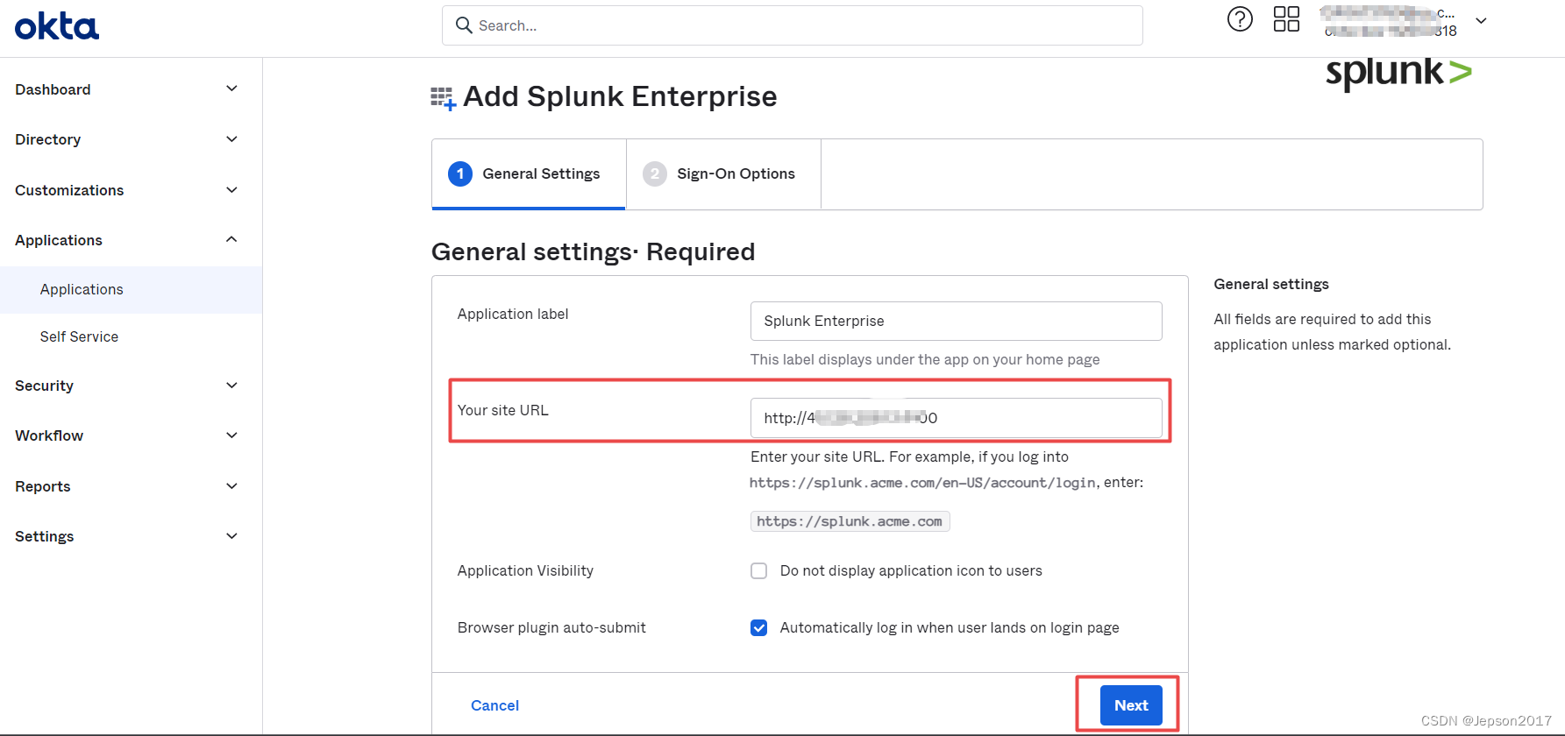Image resolution: width=1565 pixels, height=736 pixels.
Task: Open the apps grid icon
Action: tap(1286, 19)
